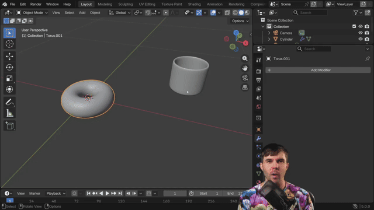
Task: Open the viewport Add menu
Action: pyautogui.click(x=82, y=13)
